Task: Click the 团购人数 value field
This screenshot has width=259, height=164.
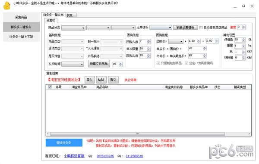Action: point(143,41)
